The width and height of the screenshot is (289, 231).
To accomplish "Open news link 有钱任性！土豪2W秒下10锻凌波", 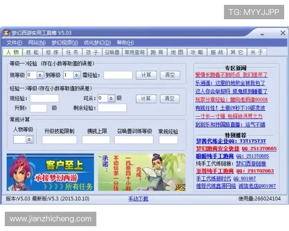I will [230, 108].
